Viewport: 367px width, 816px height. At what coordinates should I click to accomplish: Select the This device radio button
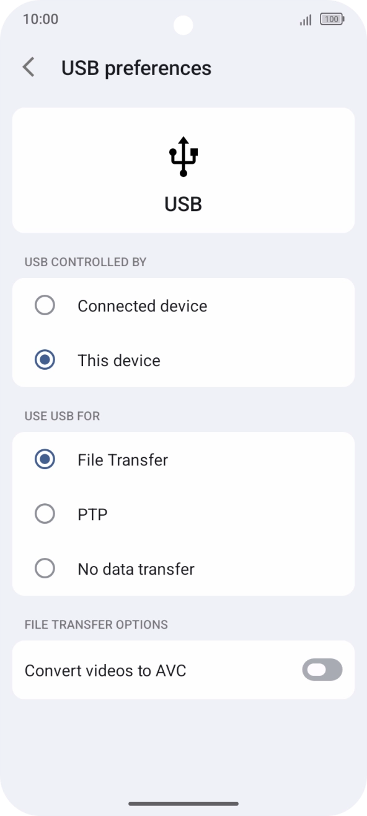coord(45,360)
